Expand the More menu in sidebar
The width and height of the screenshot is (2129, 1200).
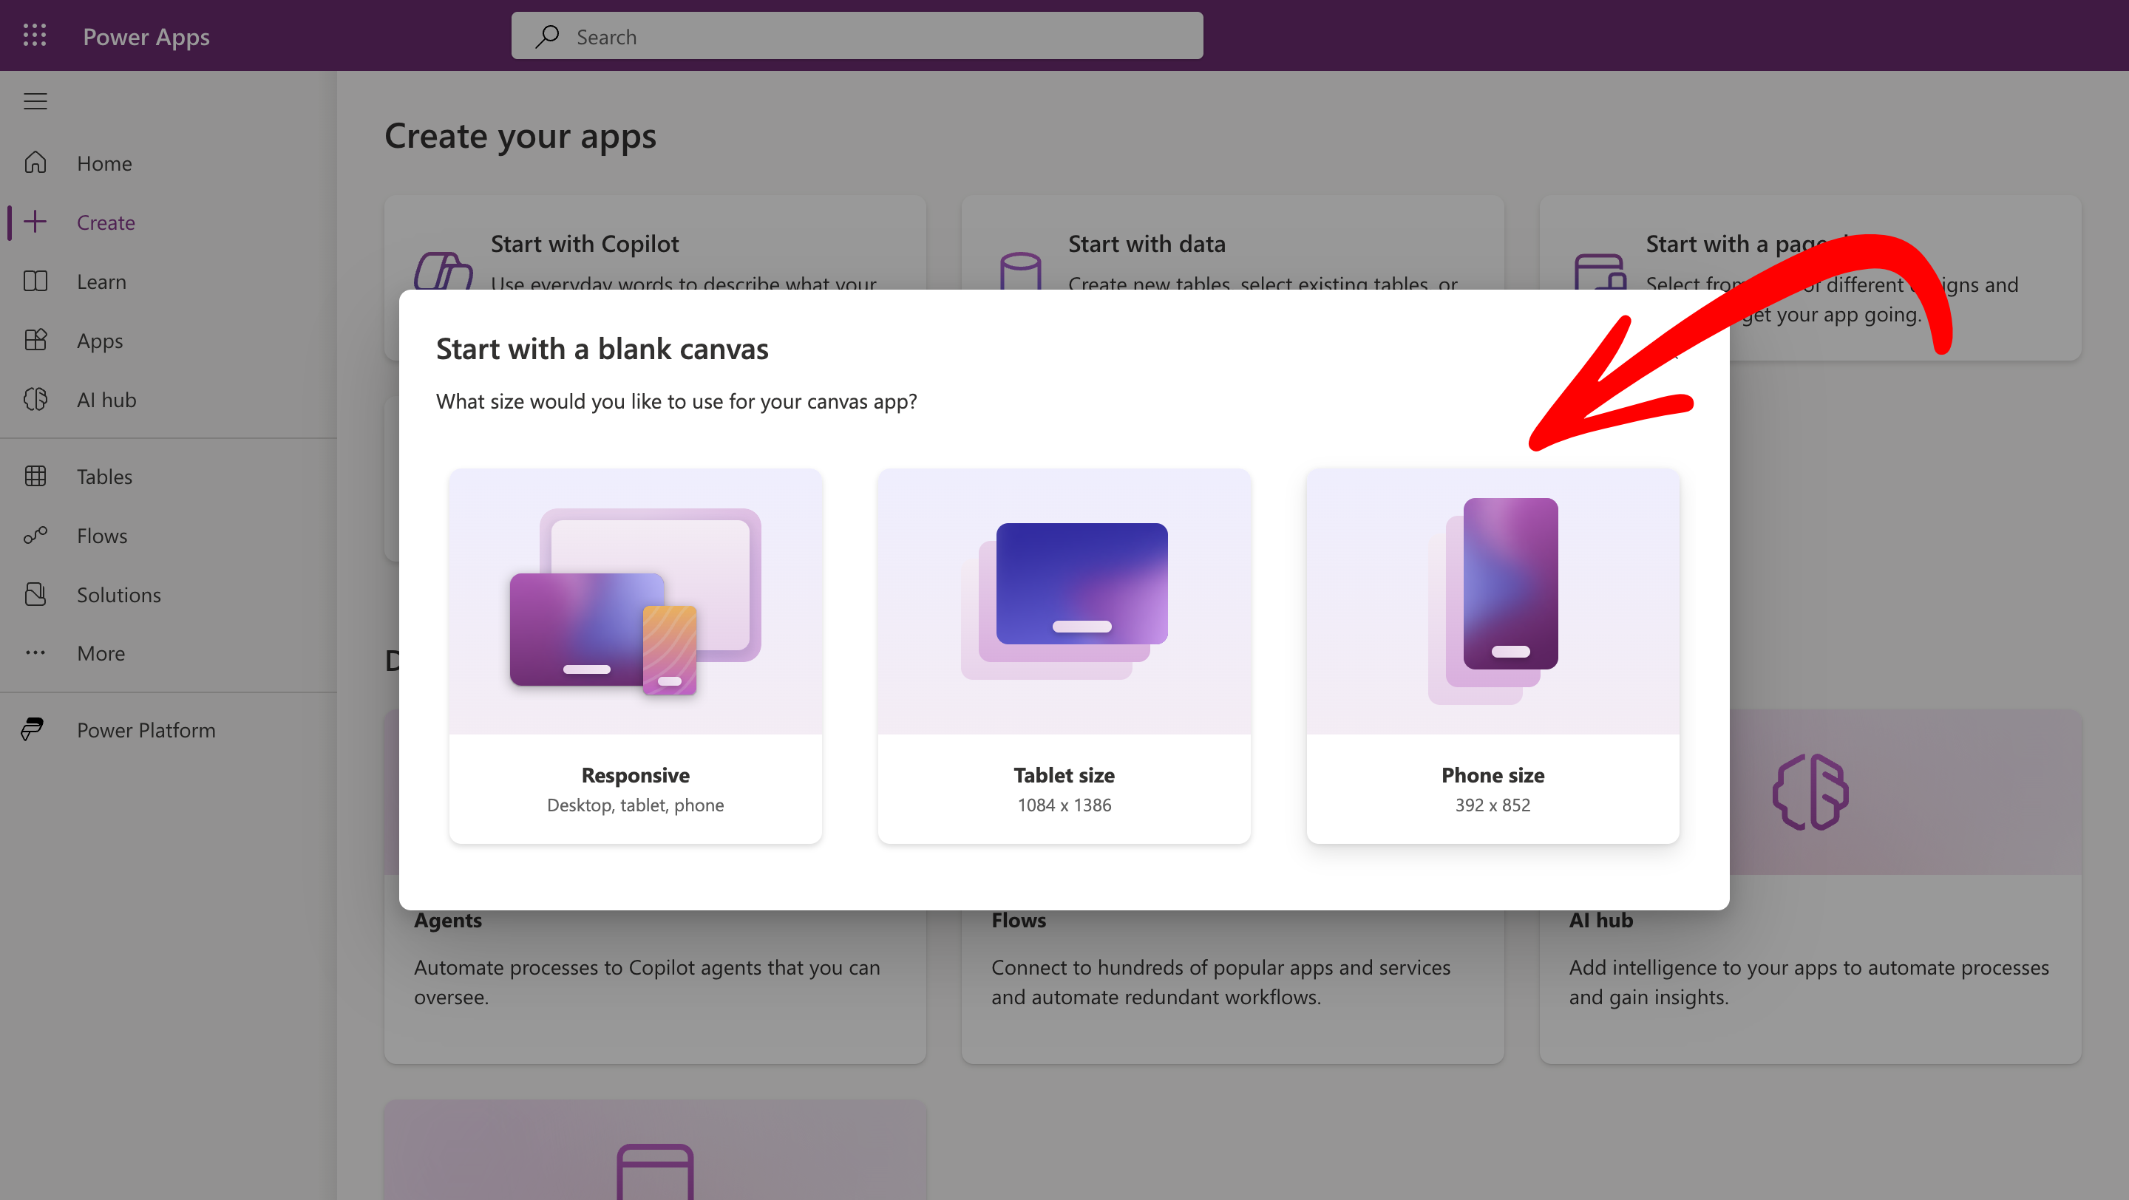point(35,652)
